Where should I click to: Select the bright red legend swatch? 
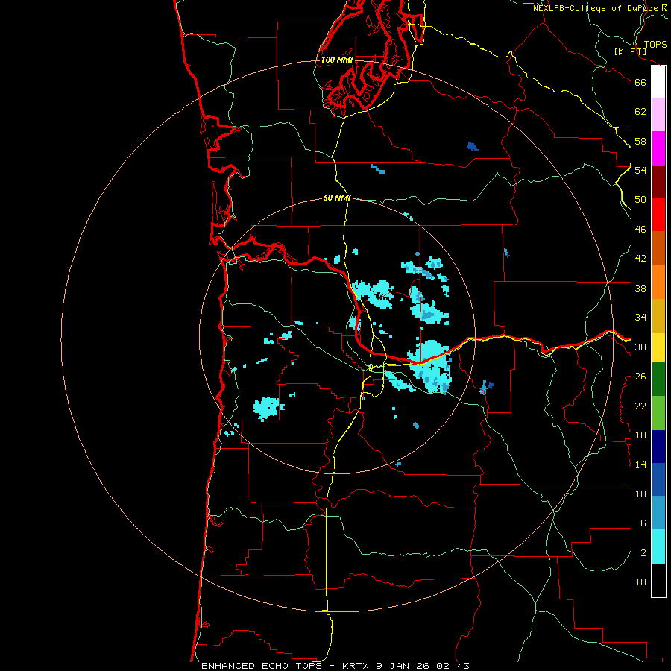tap(658, 215)
